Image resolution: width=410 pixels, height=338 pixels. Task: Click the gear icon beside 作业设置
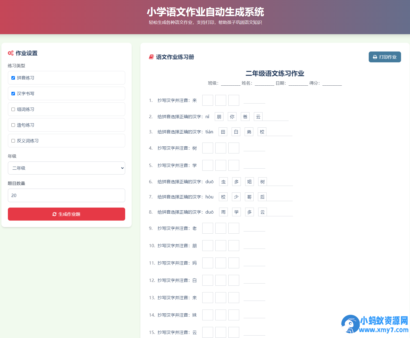(x=11, y=53)
